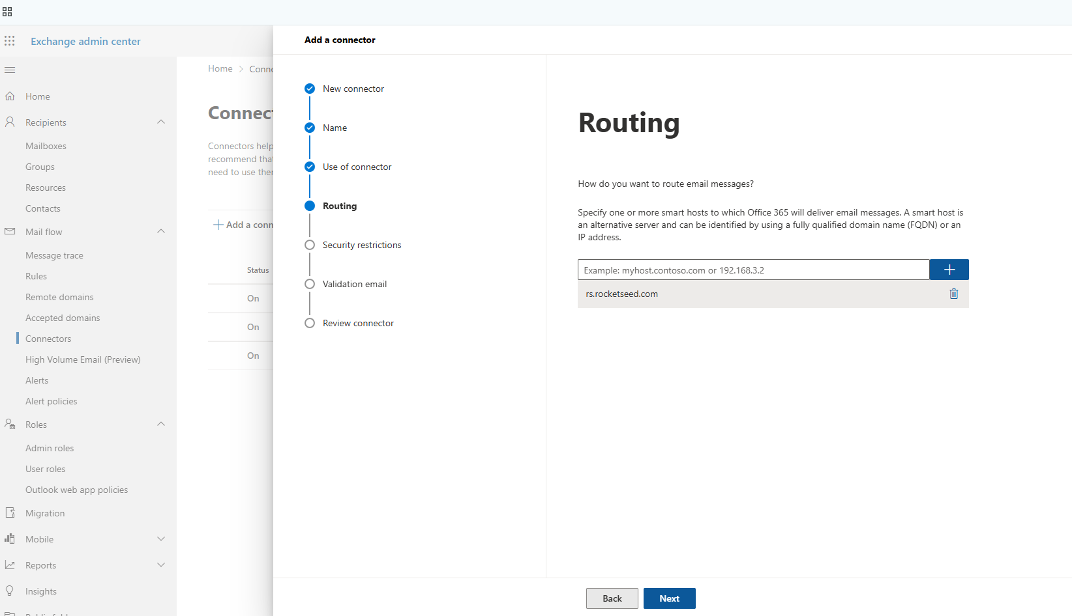Screen dimensions: 1072x616
Task: Collapse the navigation hamburger menu
Action: [x=10, y=70]
